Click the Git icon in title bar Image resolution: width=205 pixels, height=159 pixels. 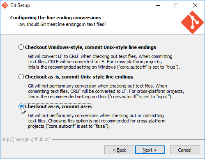coord(5,5)
